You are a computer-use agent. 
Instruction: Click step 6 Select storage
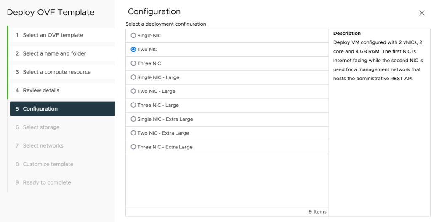[41, 127]
